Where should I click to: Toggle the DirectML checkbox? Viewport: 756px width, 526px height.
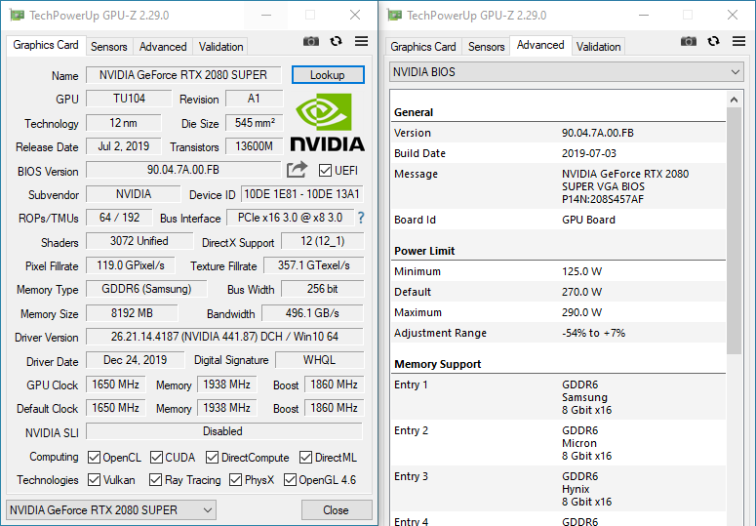pos(305,457)
